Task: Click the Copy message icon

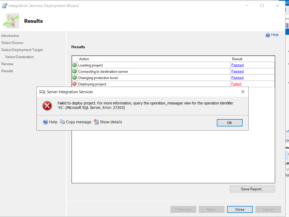Action: click(x=62, y=122)
